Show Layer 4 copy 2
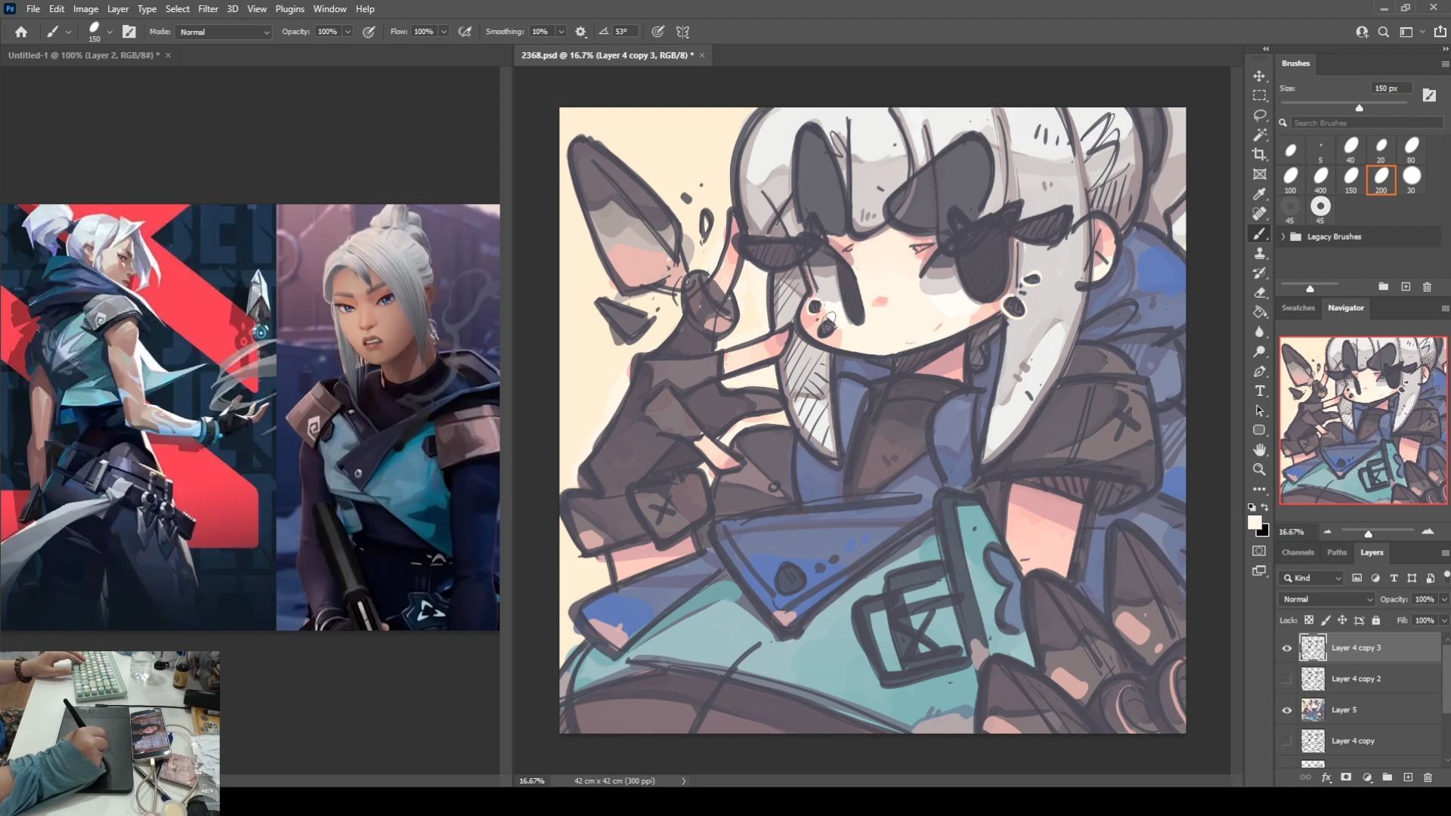 pos(1286,679)
